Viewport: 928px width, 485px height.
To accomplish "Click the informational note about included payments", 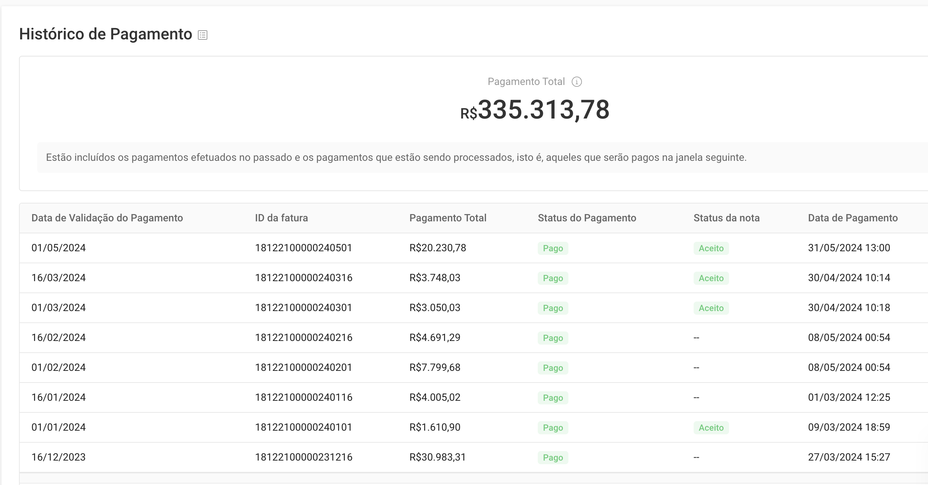I will click(396, 158).
